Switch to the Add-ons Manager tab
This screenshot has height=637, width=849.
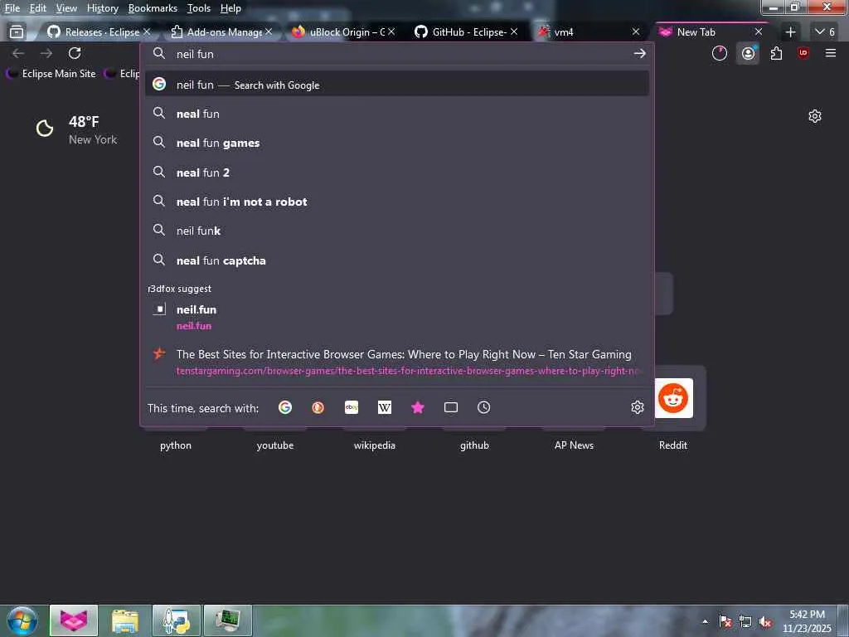pos(222,32)
